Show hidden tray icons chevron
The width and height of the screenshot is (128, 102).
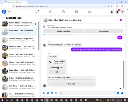click(105, 100)
